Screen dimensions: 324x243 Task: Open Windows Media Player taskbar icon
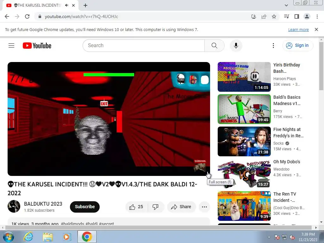pos(66,237)
